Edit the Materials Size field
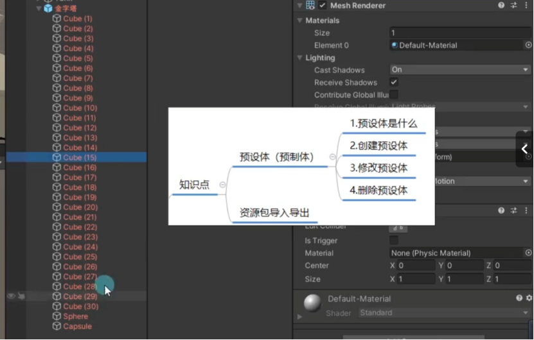Screen dimensions: 534x340 click(x=460, y=33)
